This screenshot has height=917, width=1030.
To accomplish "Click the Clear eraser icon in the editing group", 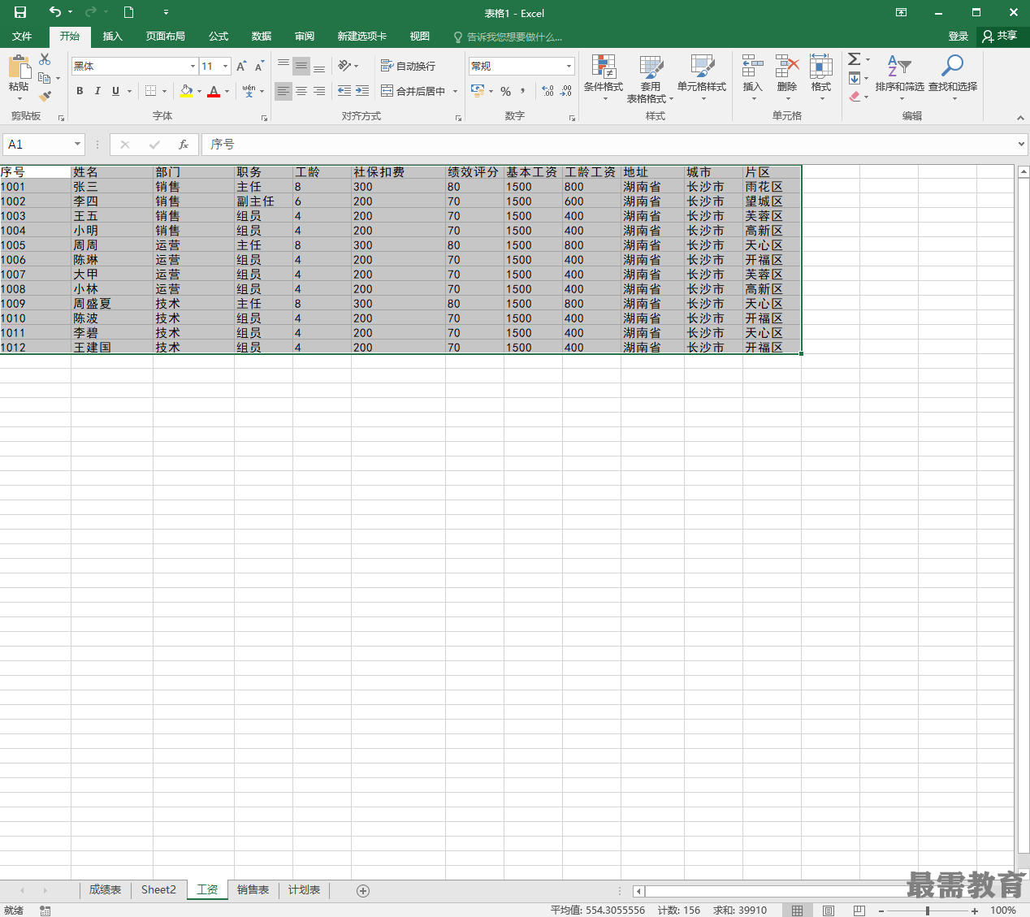I will coord(855,97).
